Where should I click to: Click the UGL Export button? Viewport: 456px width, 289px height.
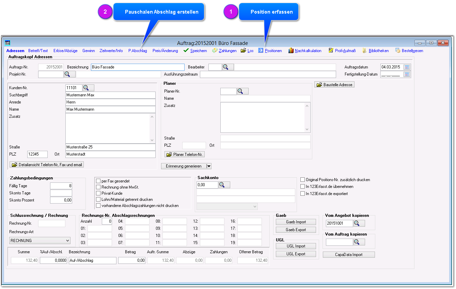coord(296,254)
